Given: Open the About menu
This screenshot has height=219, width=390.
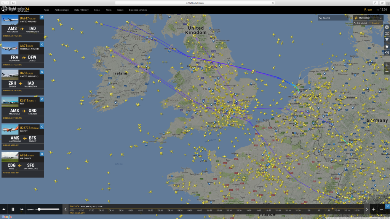Looking at the screenshot, I should point(120,10).
